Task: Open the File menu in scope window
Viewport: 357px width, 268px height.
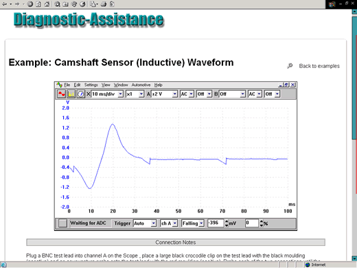Action: [67, 85]
